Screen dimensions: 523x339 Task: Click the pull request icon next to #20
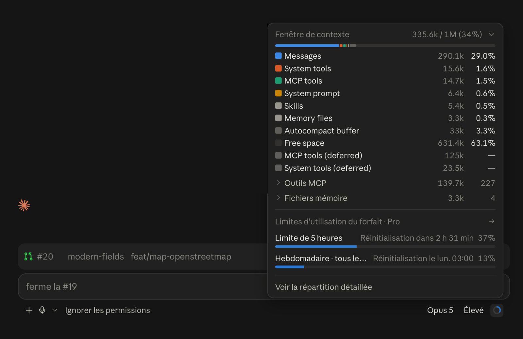pyautogui.click(x=28, y=256)
